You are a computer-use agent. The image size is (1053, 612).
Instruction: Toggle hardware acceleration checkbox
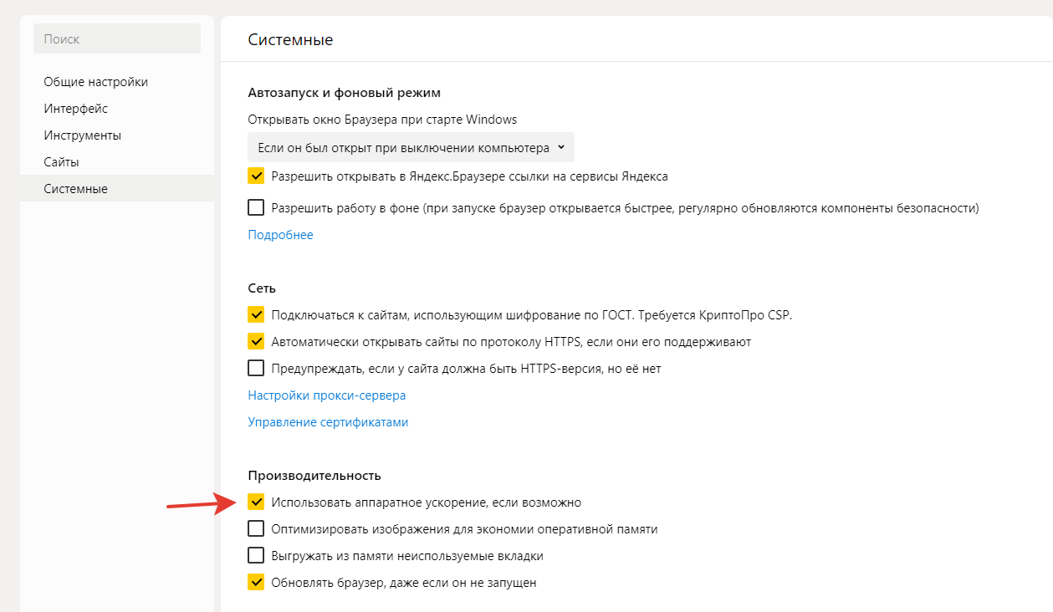click(256, 502)
